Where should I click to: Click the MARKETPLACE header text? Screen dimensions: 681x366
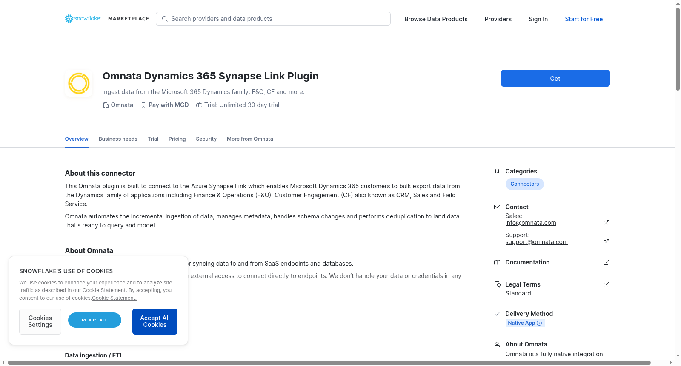[129, 19]
